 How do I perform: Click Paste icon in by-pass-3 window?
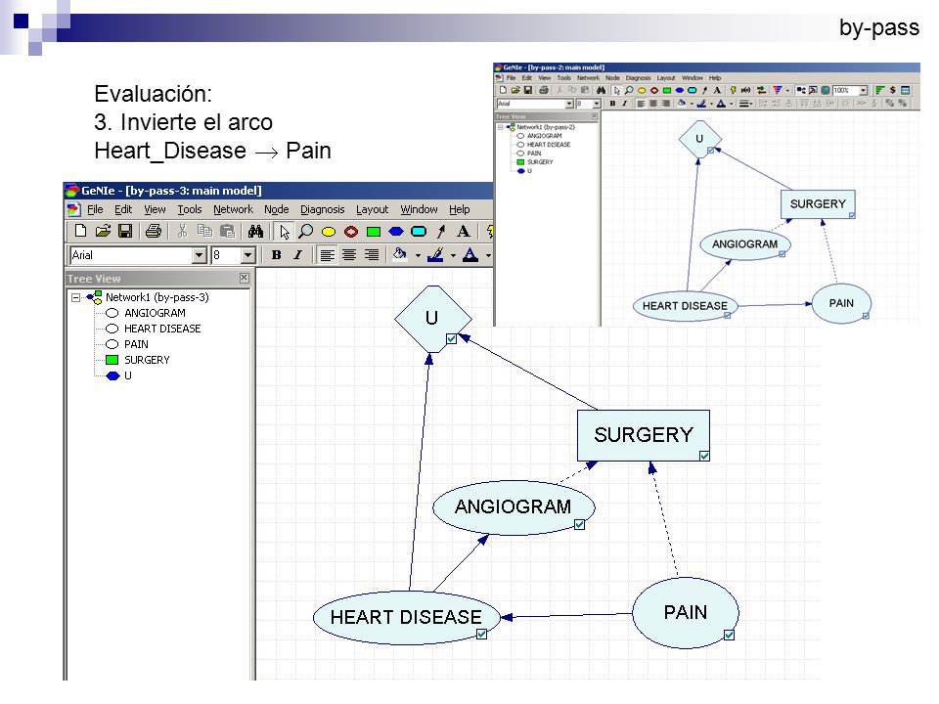pyautogui.click(x=228, y=231)
